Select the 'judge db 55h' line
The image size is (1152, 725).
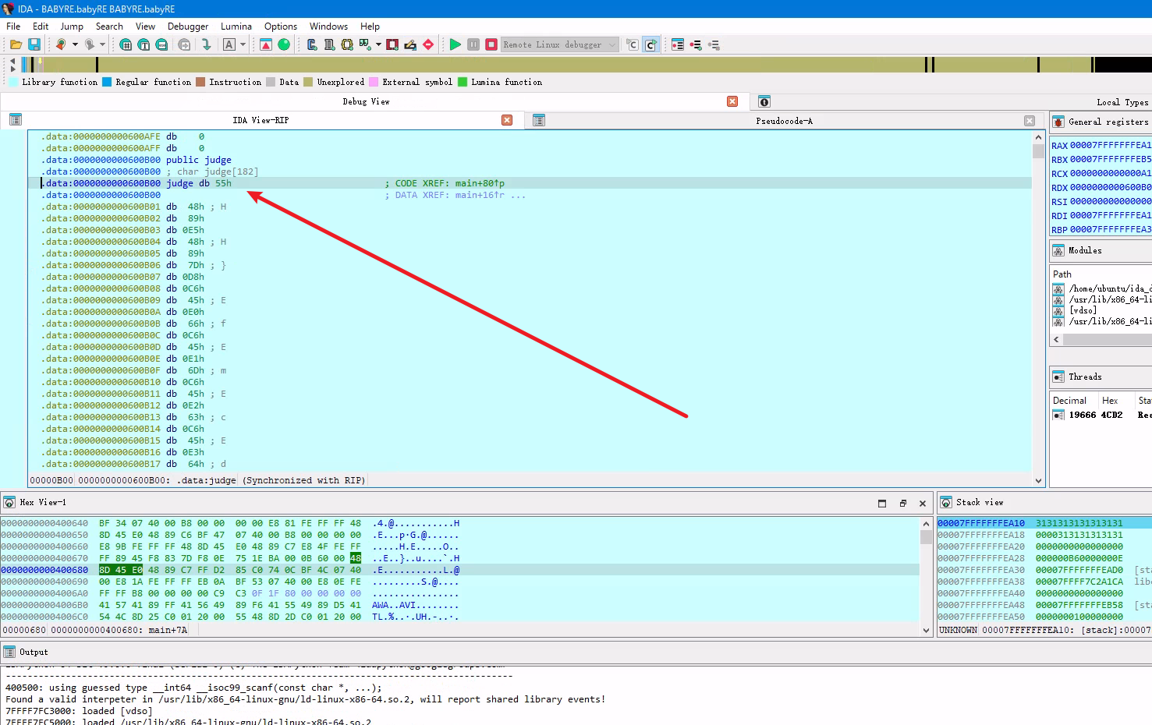[x=199, y=183]
